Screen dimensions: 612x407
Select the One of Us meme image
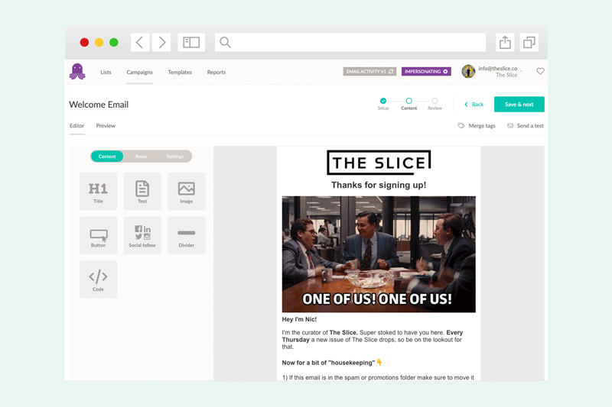pos(379,254)
